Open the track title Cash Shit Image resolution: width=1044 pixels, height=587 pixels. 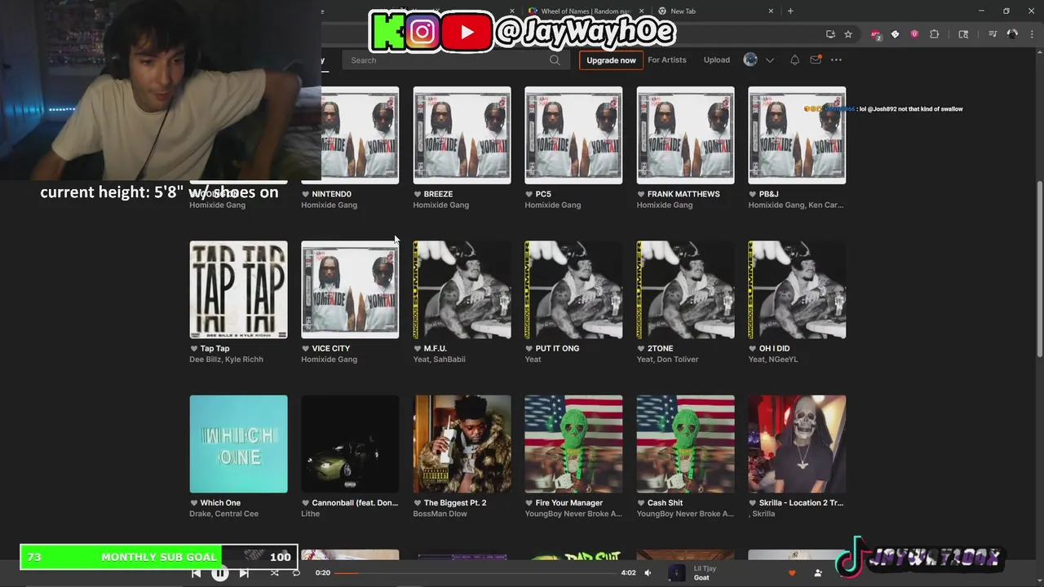coord(665,503)
